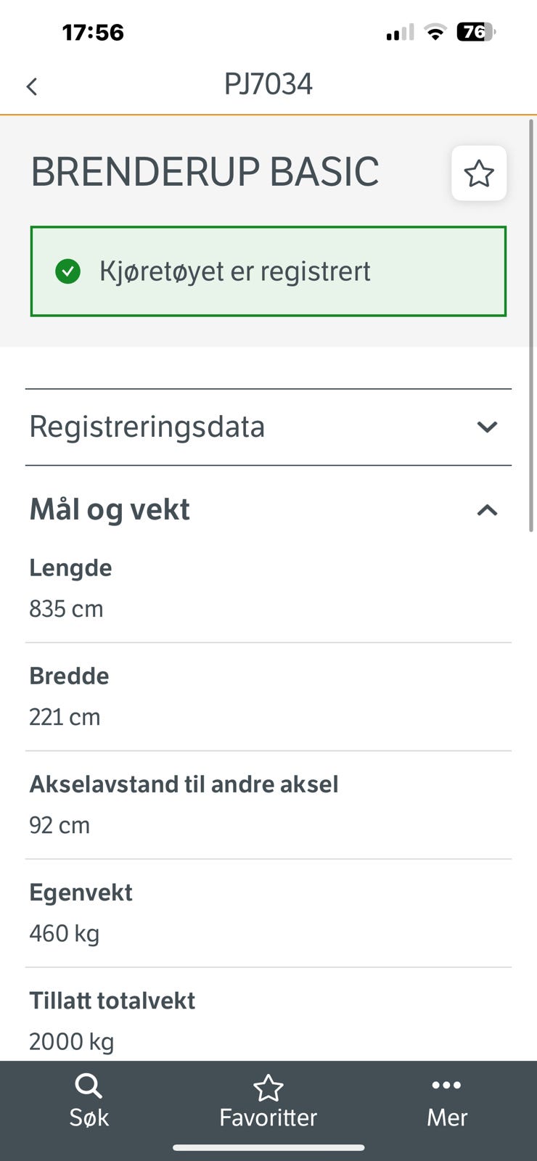Tap the Søk magnifier icon
The height and width of the screenshot is (1161, 537).
point(89,1086)
